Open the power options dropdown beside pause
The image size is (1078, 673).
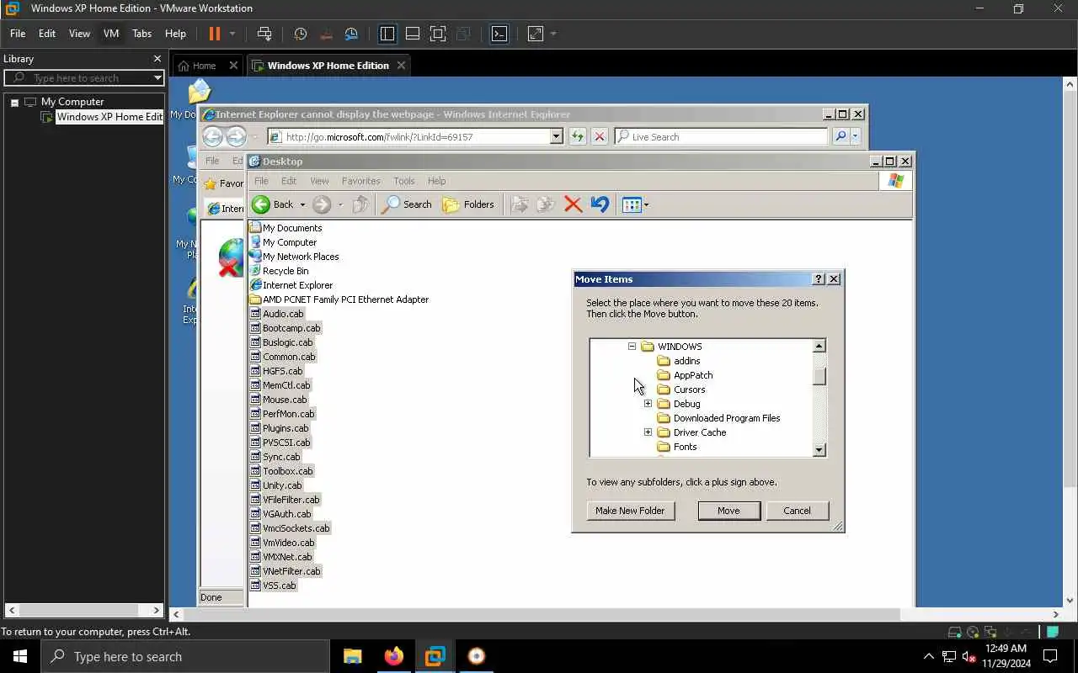(x=232, y=34)
